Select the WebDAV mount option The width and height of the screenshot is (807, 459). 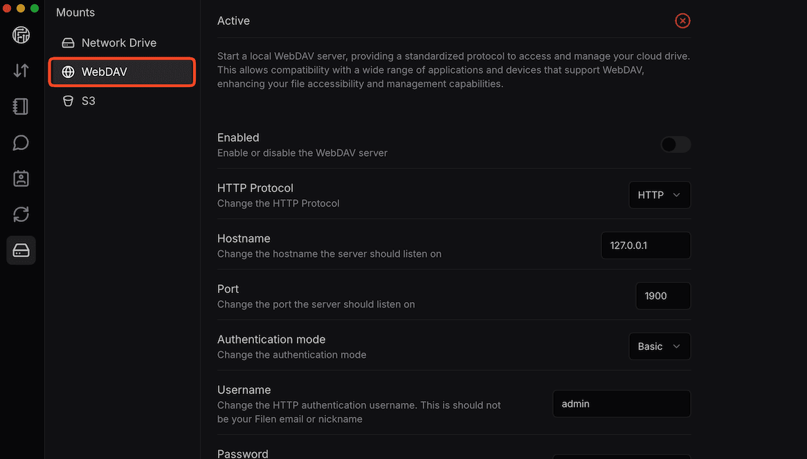(x=122, y=72)
